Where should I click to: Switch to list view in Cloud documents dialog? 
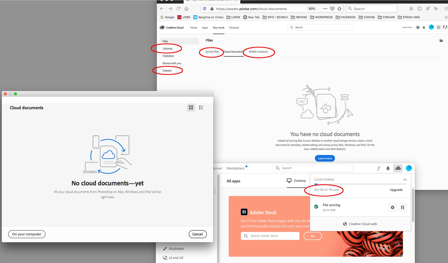(x=201, y=107)
